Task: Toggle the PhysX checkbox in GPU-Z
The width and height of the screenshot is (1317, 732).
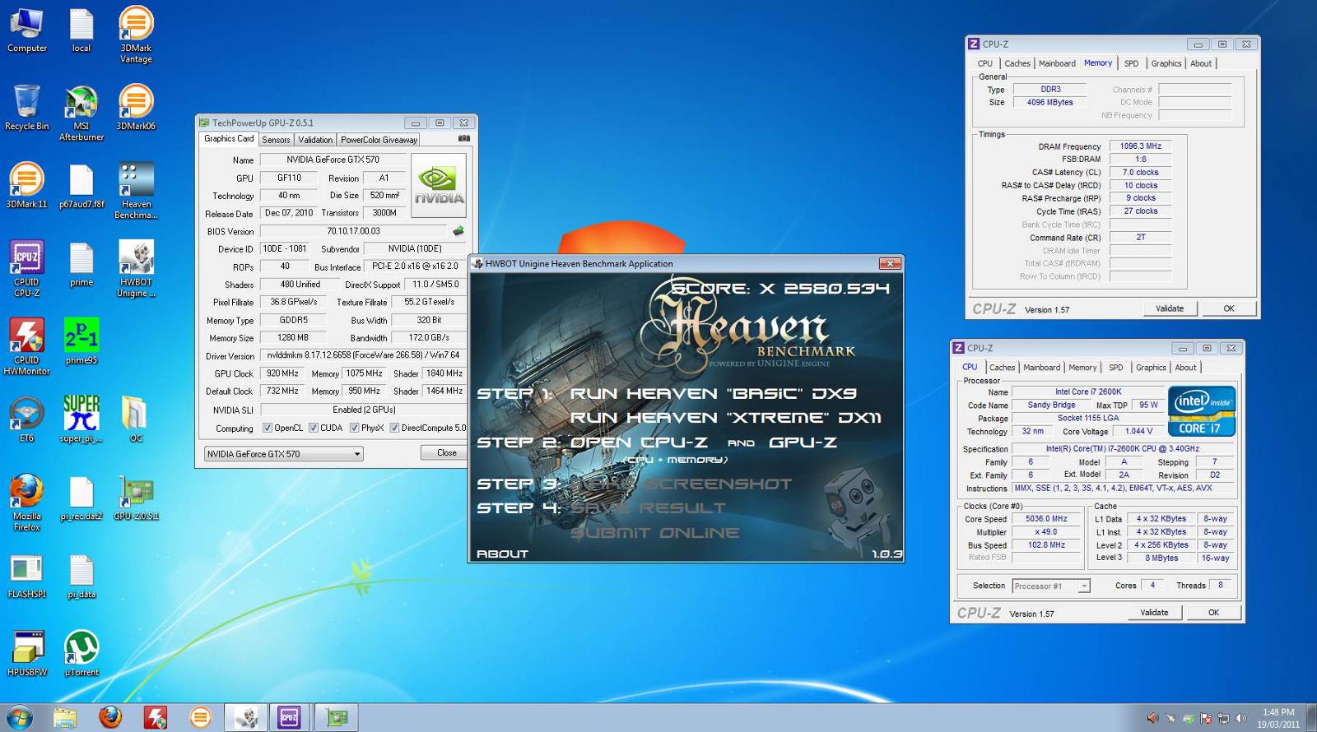Action: (x=354, y=428)
